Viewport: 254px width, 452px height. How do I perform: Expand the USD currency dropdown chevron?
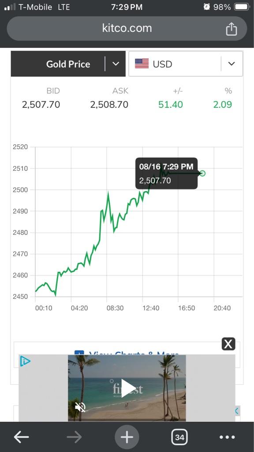(x=232, y=64)
